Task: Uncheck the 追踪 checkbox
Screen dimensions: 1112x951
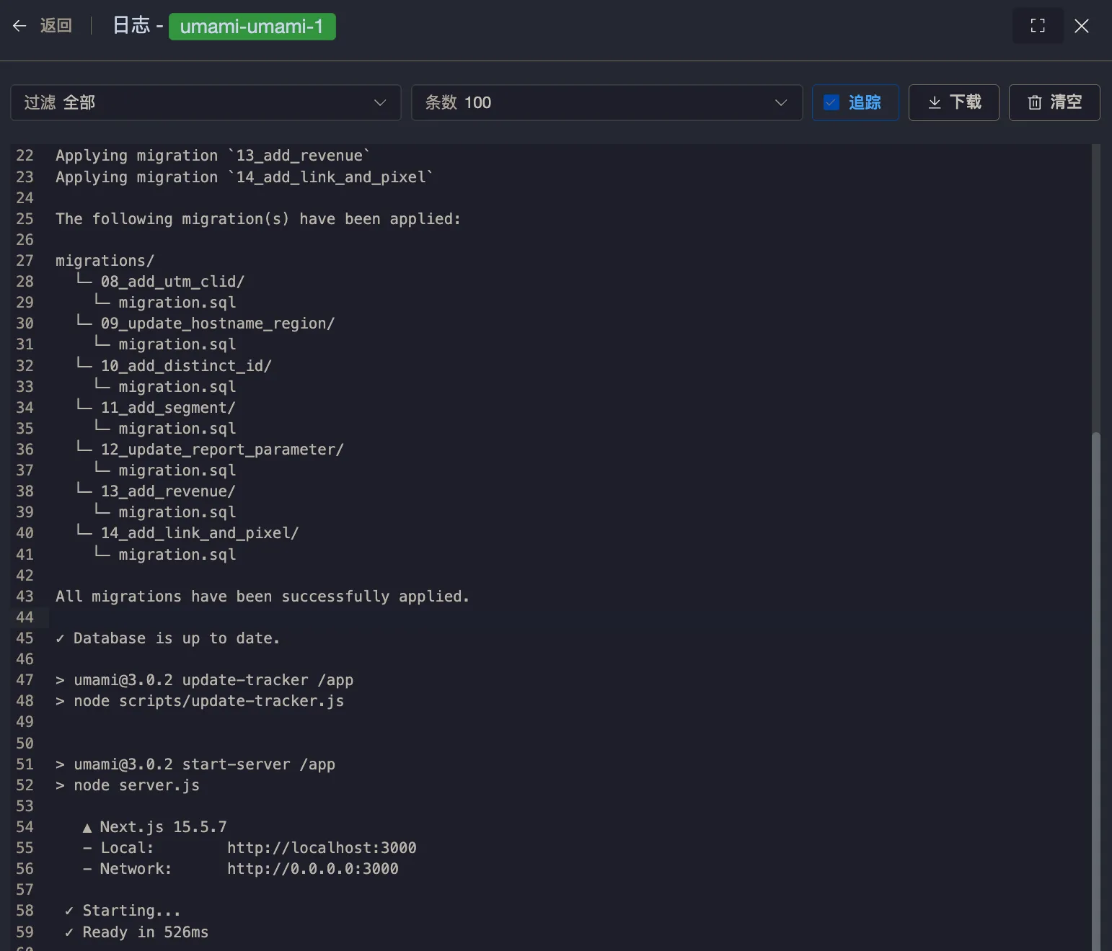Action: pyautogui.click(x=831, y=102)
